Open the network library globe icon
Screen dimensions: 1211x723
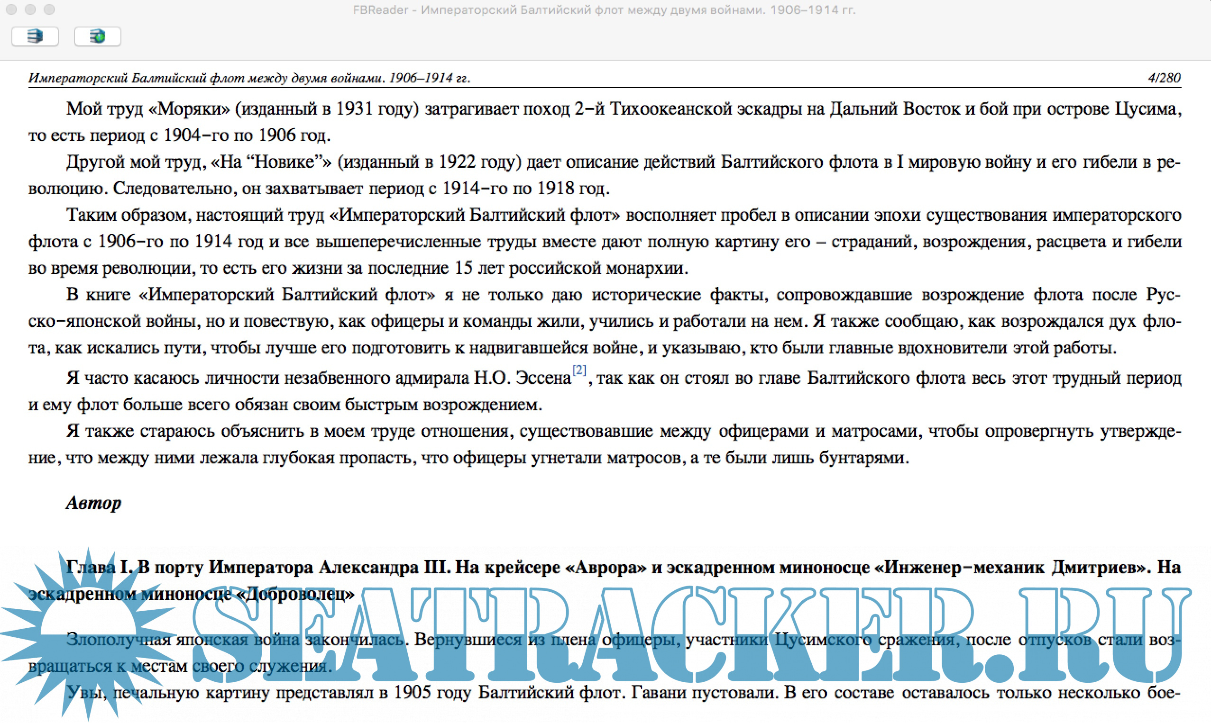click(98, 36)
